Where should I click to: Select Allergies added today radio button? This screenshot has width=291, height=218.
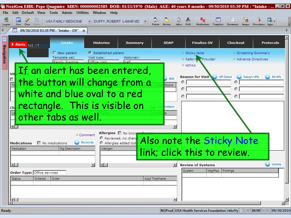click(x=101, y=143)
